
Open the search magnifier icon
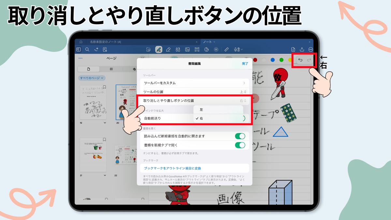87,50
